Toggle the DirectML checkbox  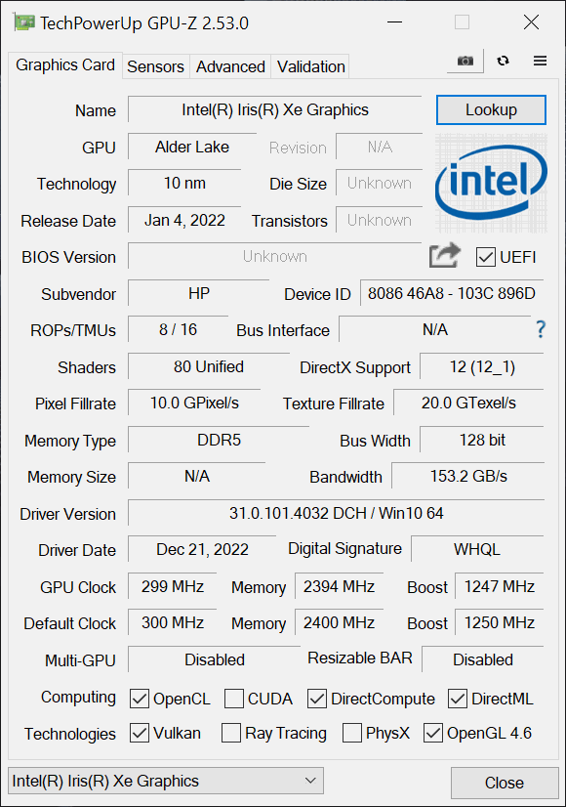[458, 699]
